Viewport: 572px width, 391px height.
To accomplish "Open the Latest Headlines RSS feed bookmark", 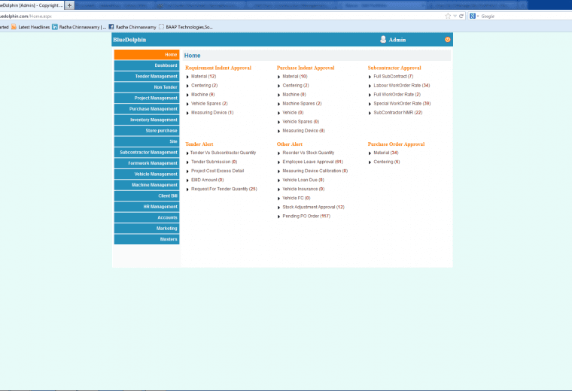I will pos(31,26).
